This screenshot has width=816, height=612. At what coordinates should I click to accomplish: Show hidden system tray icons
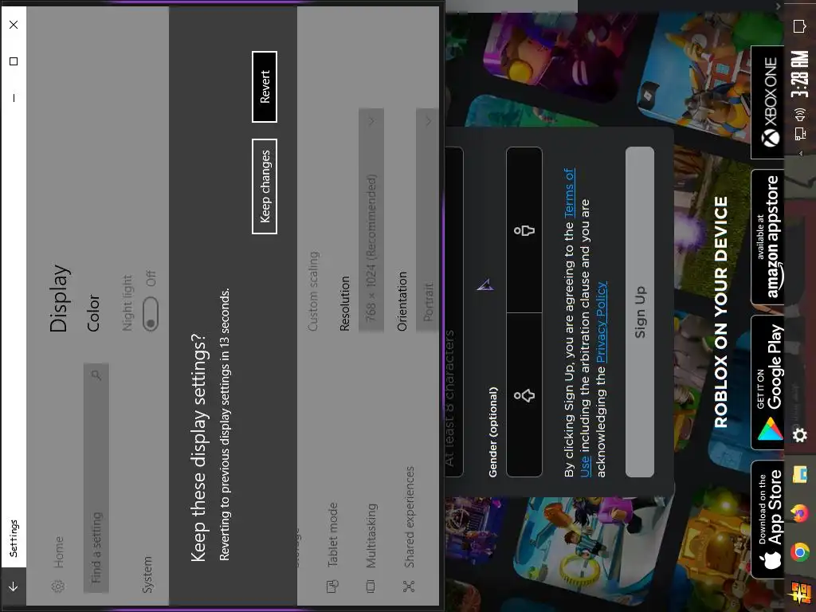click(800, 153)
